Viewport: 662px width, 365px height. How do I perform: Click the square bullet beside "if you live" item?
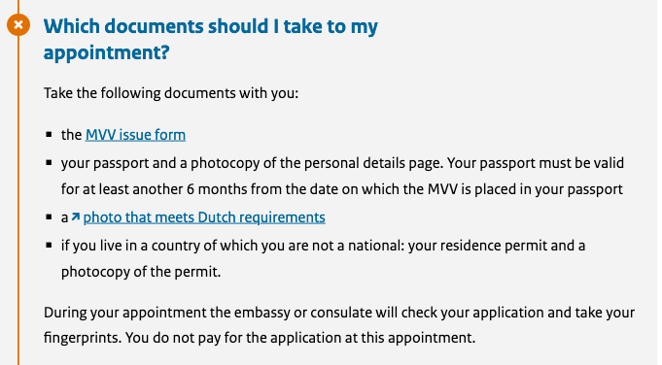click(x=49, y=246)
